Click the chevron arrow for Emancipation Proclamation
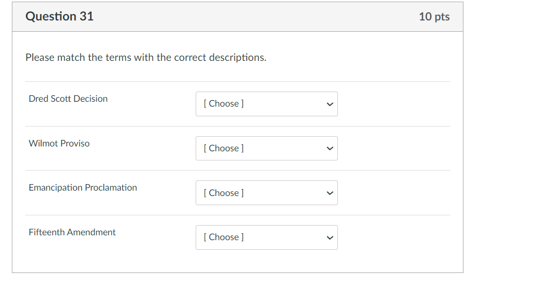533x287 pixels. 330,193
